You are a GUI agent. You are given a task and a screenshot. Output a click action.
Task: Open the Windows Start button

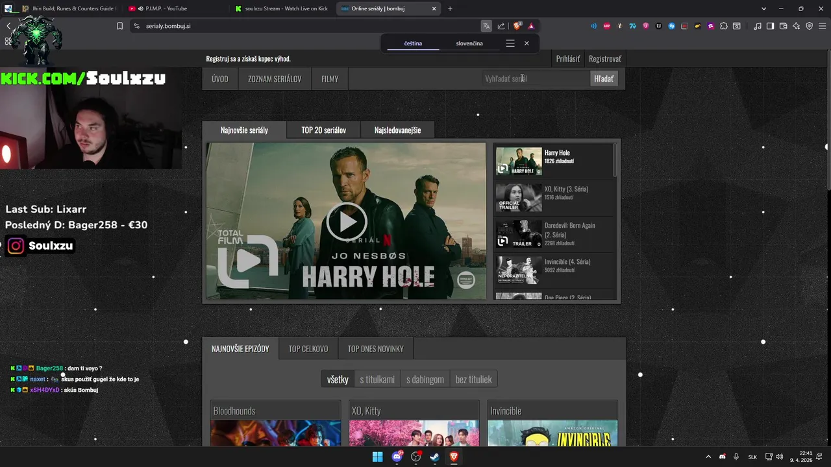click(x=377, y=457)
